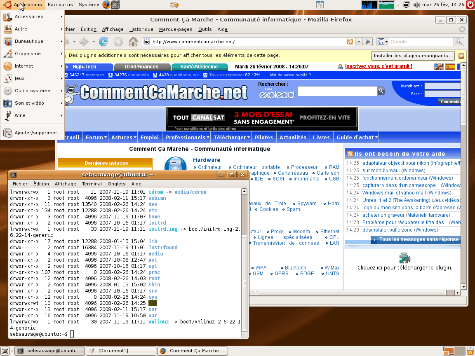Open the Raccourcis panel menu
Screen dimensions: 475x356
60,5
